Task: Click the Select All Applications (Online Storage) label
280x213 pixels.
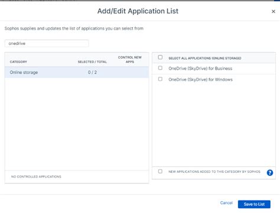Action: 205,58
